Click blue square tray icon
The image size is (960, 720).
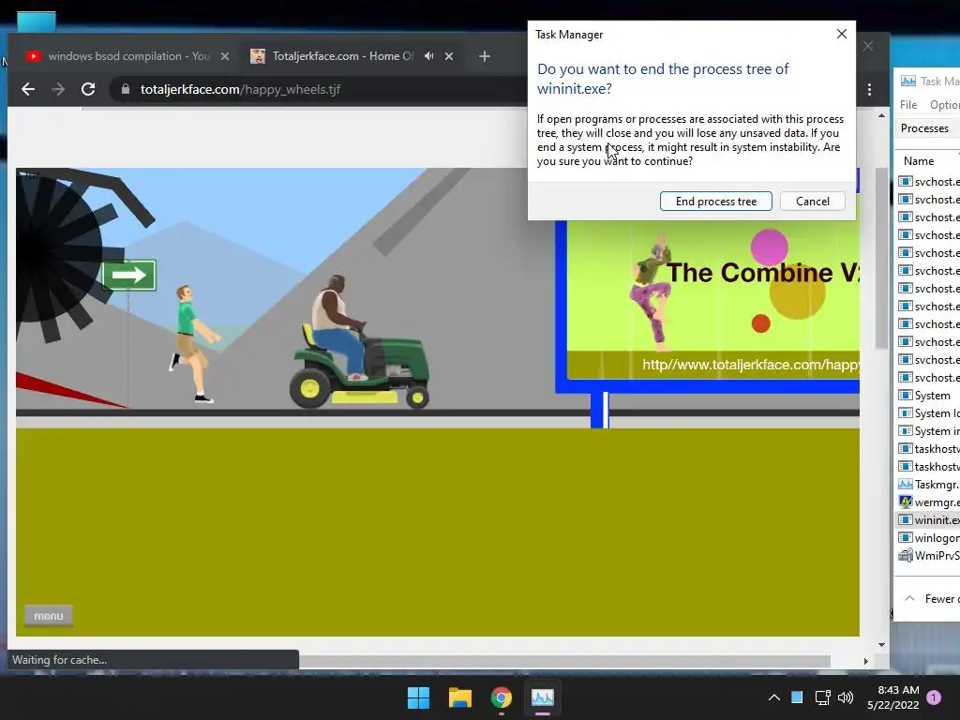[x=797, y=697]
